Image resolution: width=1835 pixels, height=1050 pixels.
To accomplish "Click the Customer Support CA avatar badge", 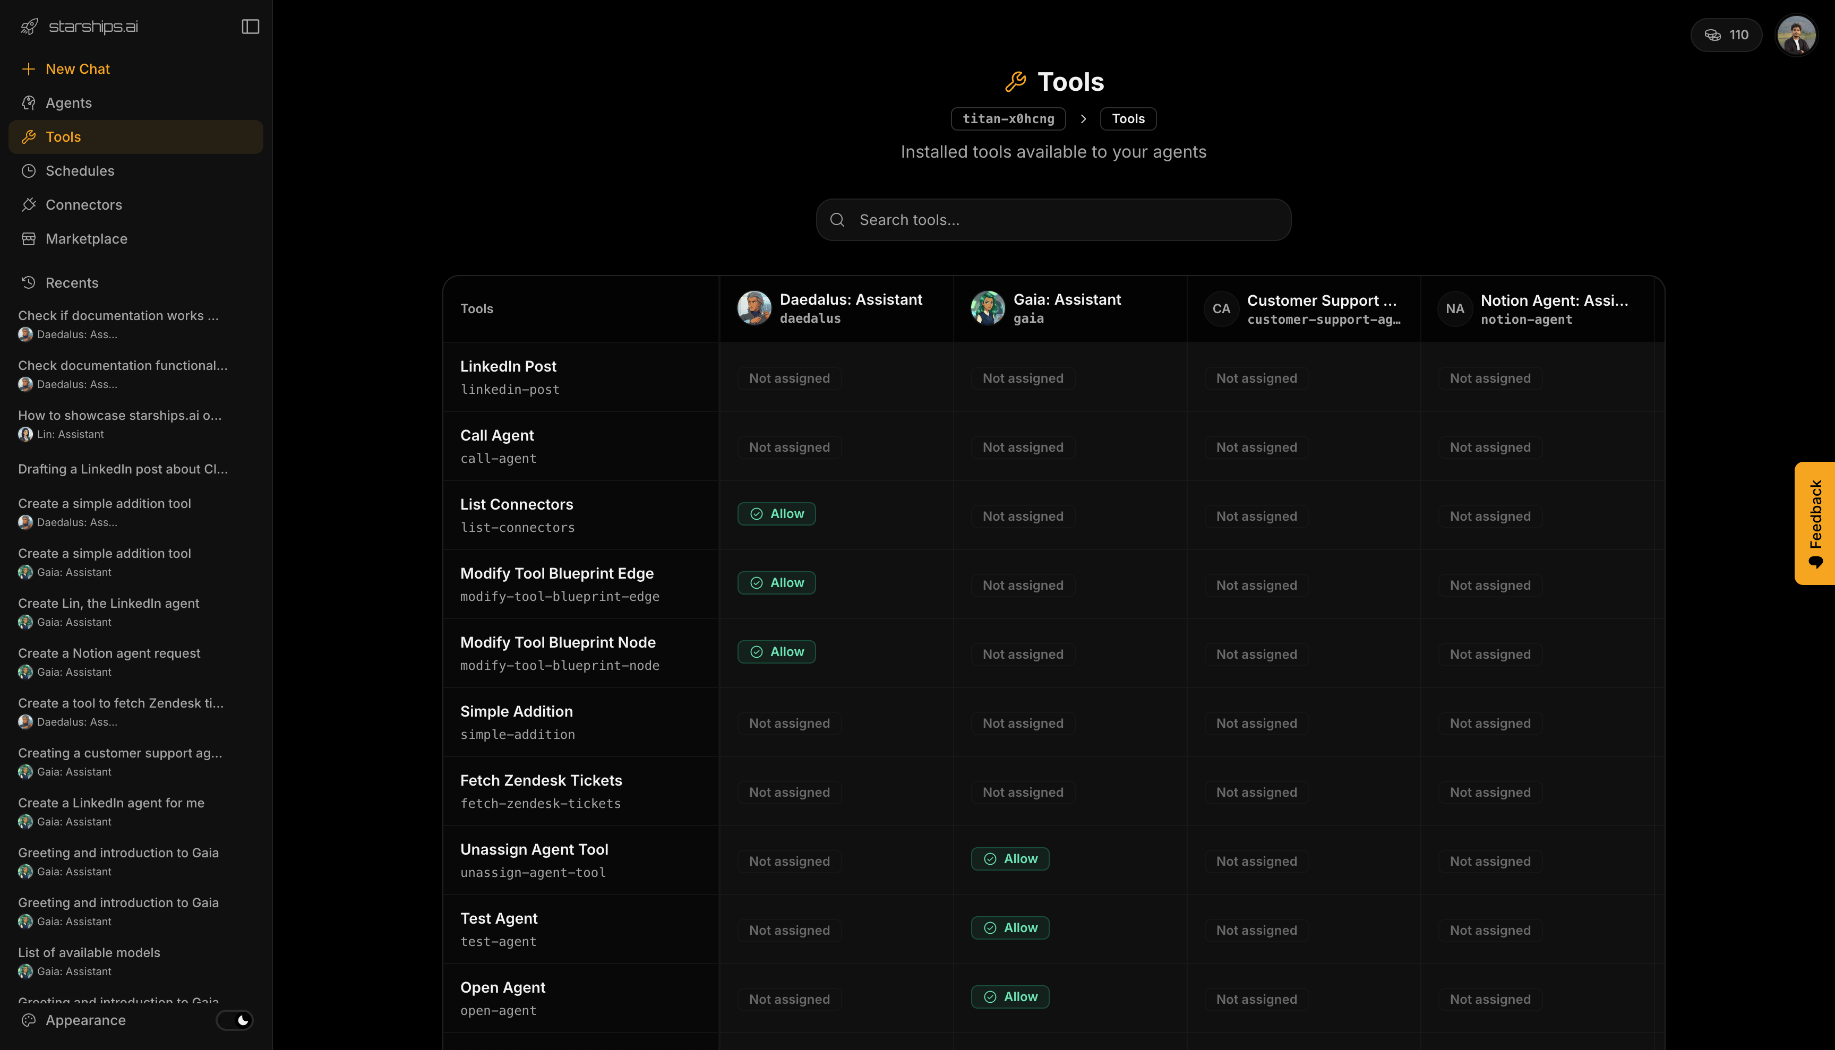I will point(1221,308).
